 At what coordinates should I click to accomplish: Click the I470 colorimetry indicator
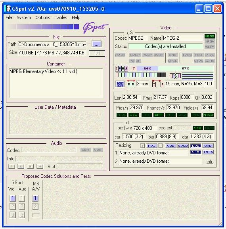(x=209, y=55)
